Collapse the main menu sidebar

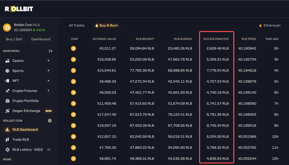[x=51, y=51]
